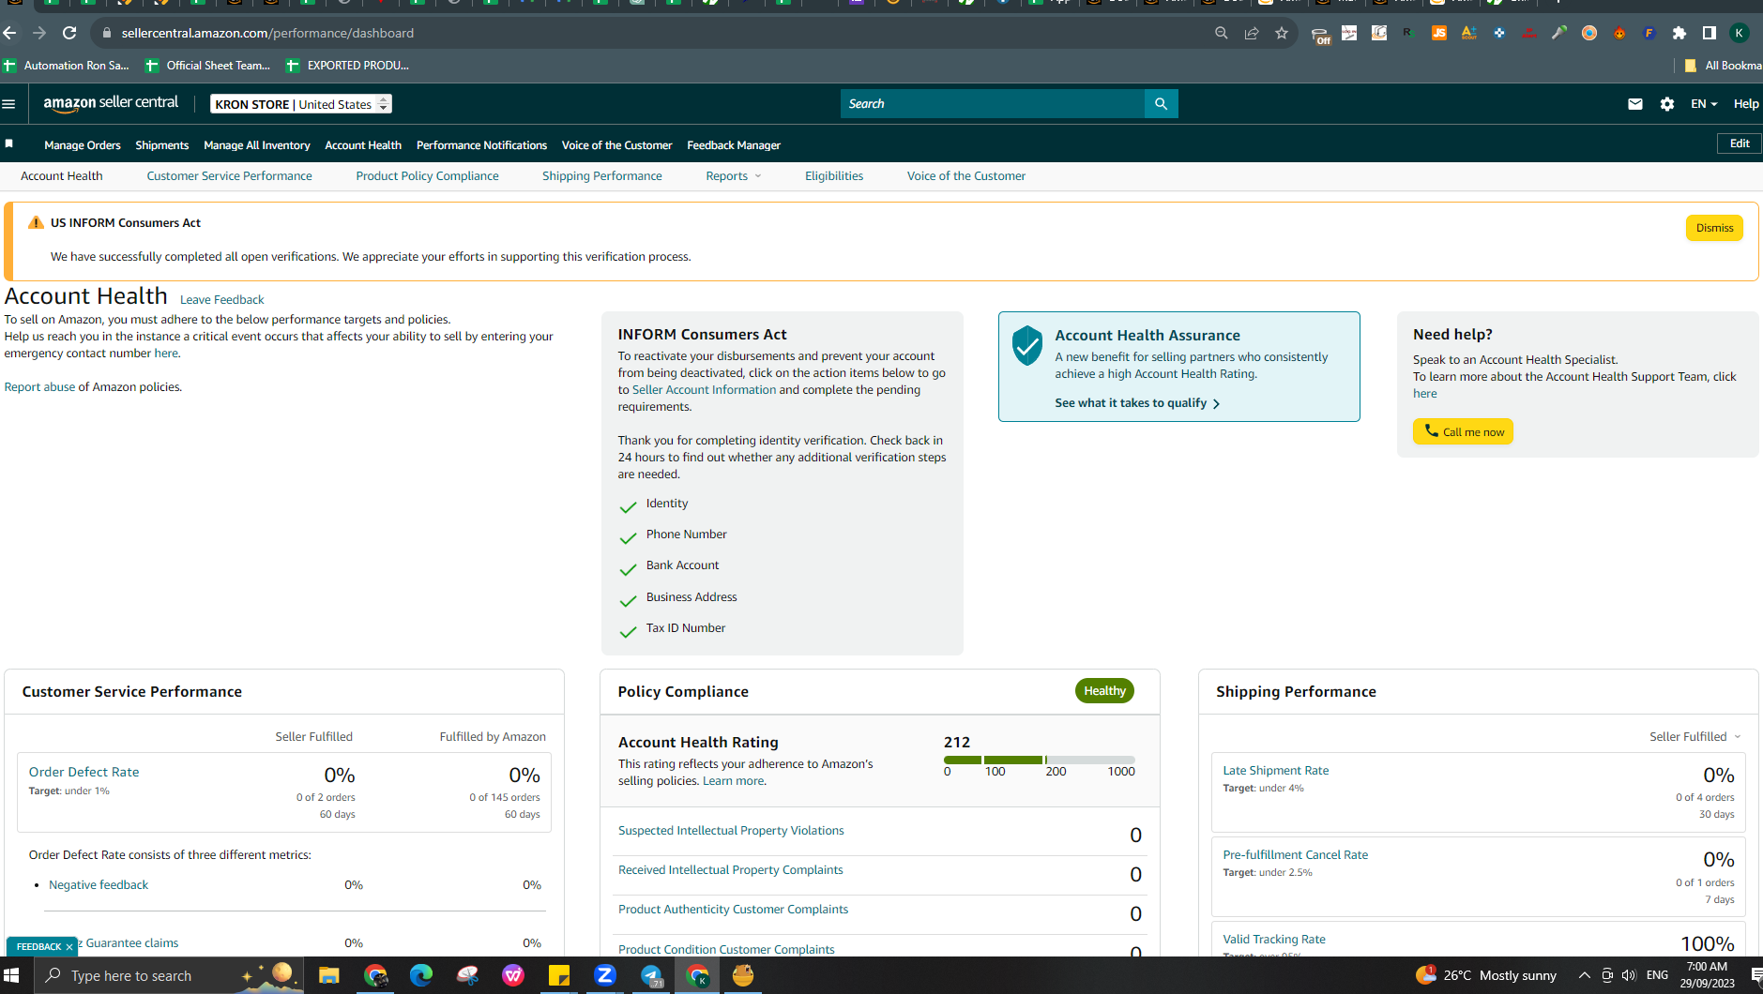Open the All Bookmarks folder
This screenshot has height=994, width=1763.
(1723, 66)
